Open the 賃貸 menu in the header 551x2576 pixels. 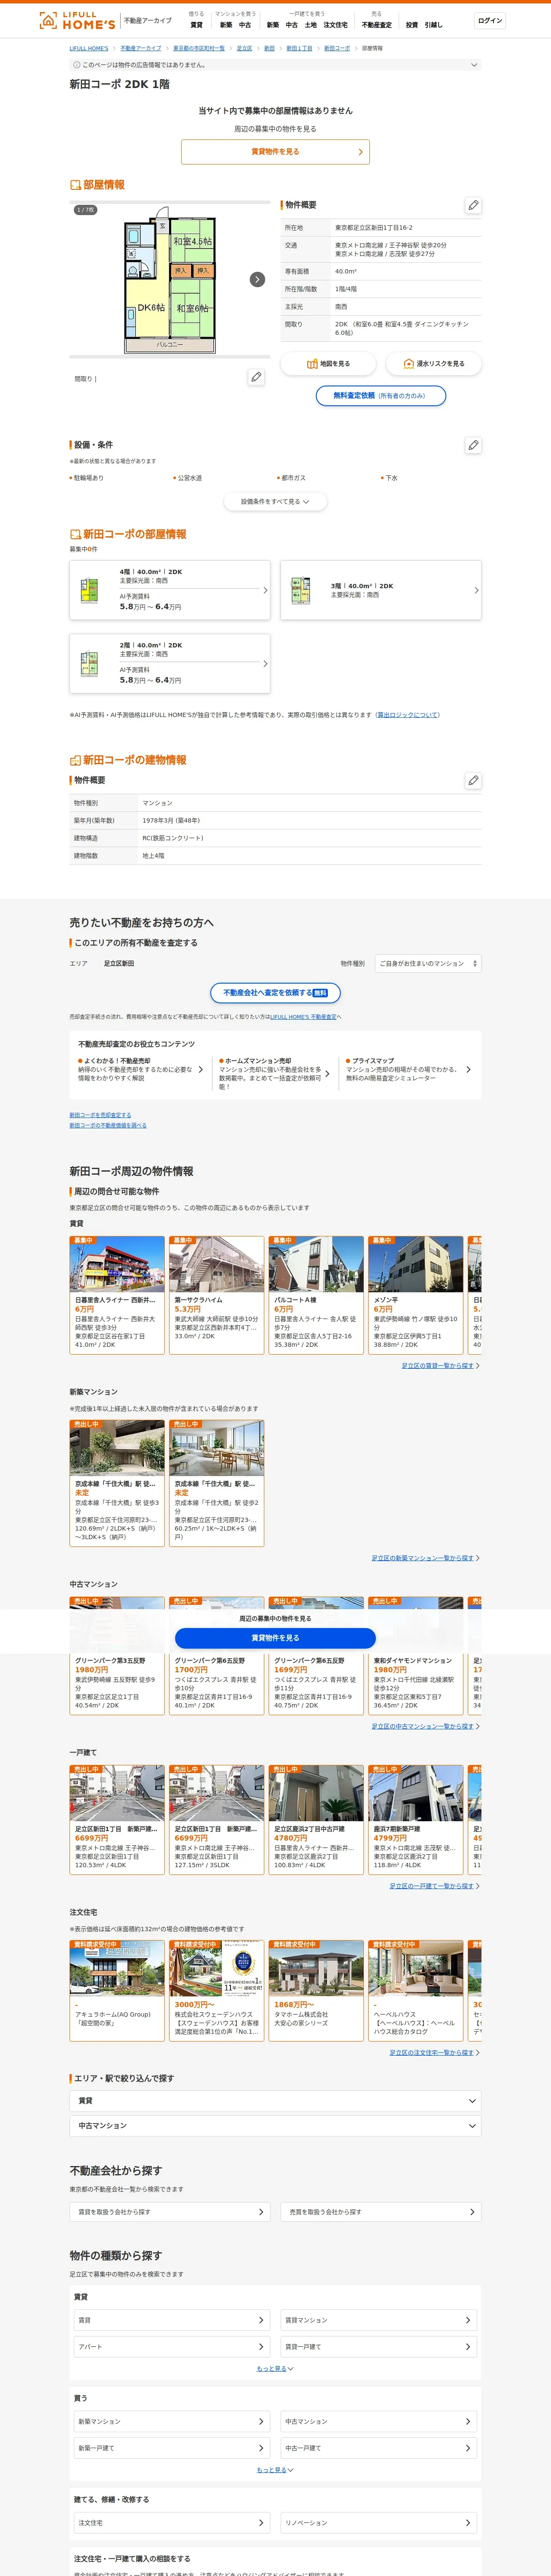coord(196,25)
